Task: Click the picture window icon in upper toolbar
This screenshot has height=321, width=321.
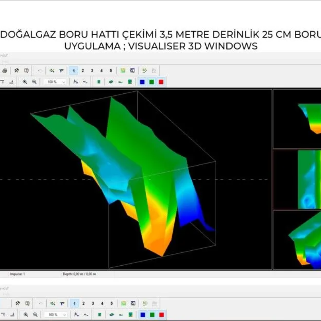Action: pyautogui.click(x=133, y=71)
